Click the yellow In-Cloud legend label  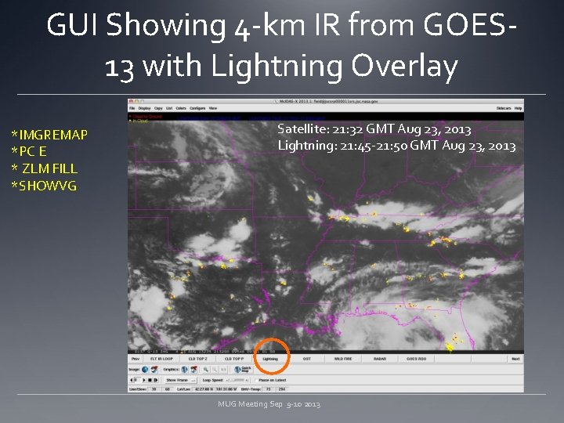pyautogui.click(x=140, y=121)
